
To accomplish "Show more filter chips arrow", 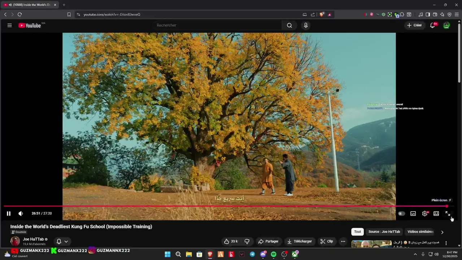I will pyautogui.click(x=442, y=232).
